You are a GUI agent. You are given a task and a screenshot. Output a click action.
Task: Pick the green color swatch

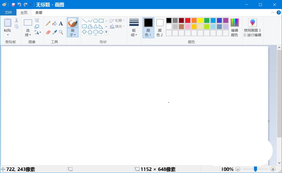click(x=207, y=20)
